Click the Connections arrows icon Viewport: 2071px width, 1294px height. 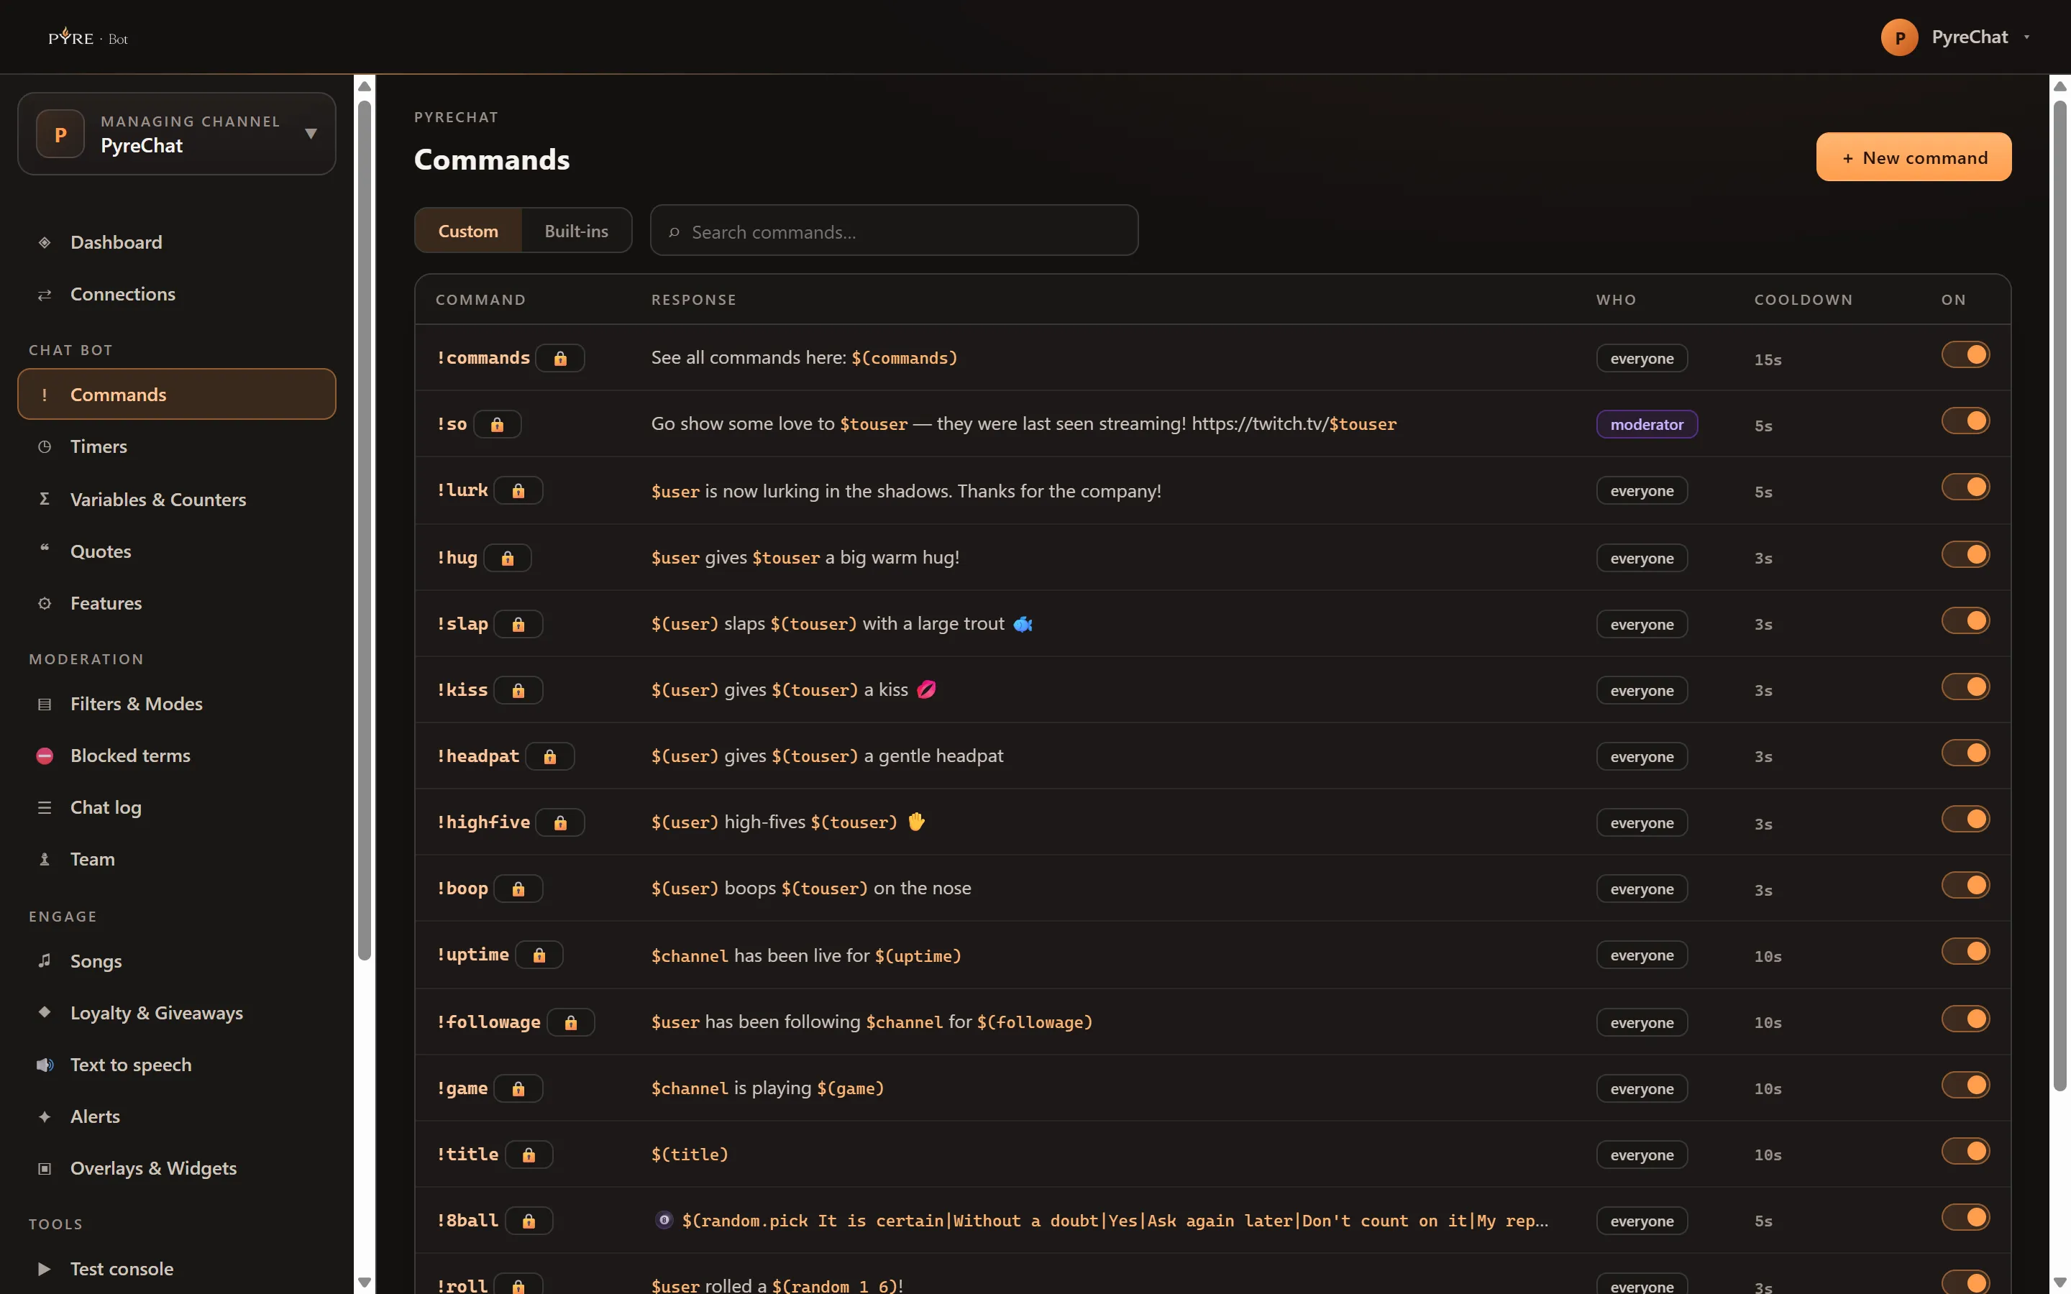pyautogui.click(x=45, y=295)
